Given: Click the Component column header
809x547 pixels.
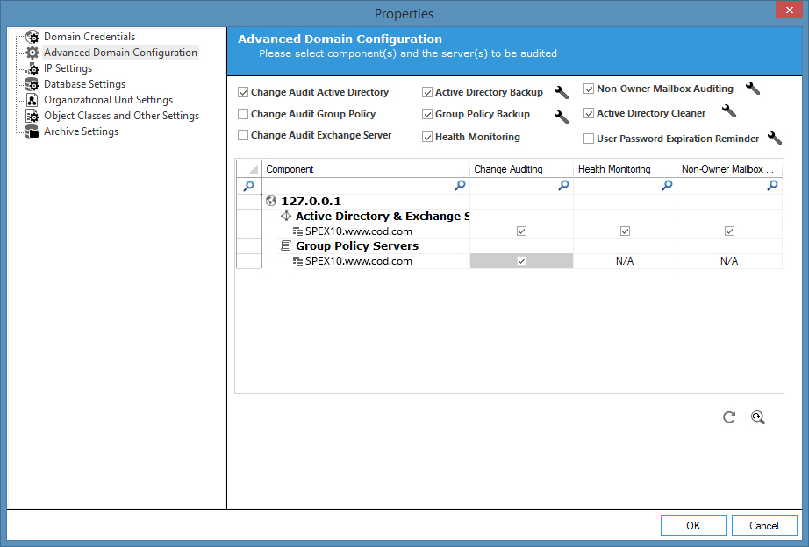Looking at the screenshot, I should pos(366,169).
